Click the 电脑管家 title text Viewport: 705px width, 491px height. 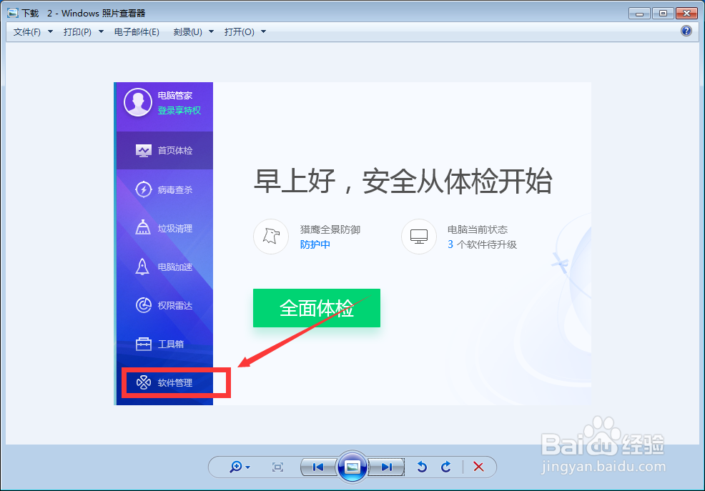(x=175, y=96)
